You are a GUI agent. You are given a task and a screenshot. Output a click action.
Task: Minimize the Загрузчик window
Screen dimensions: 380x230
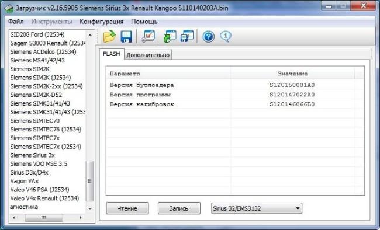(329, 6)
